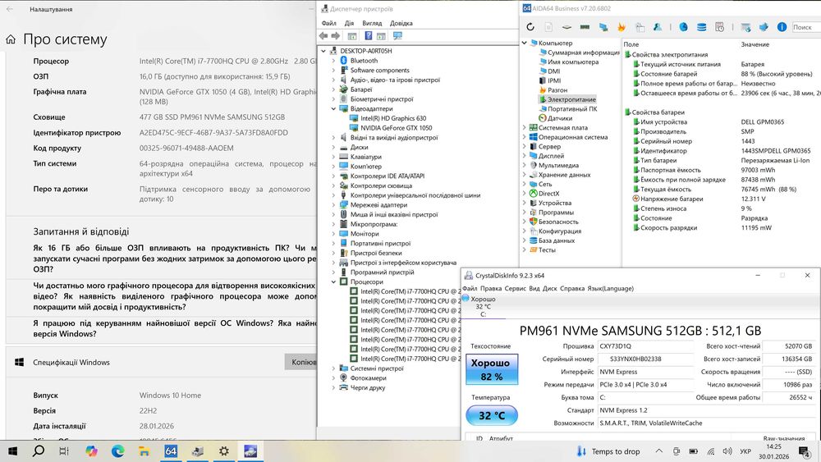Open Сервис menu in CrystalDiskInfo
The image size is (821, 462).
[516, 288]
